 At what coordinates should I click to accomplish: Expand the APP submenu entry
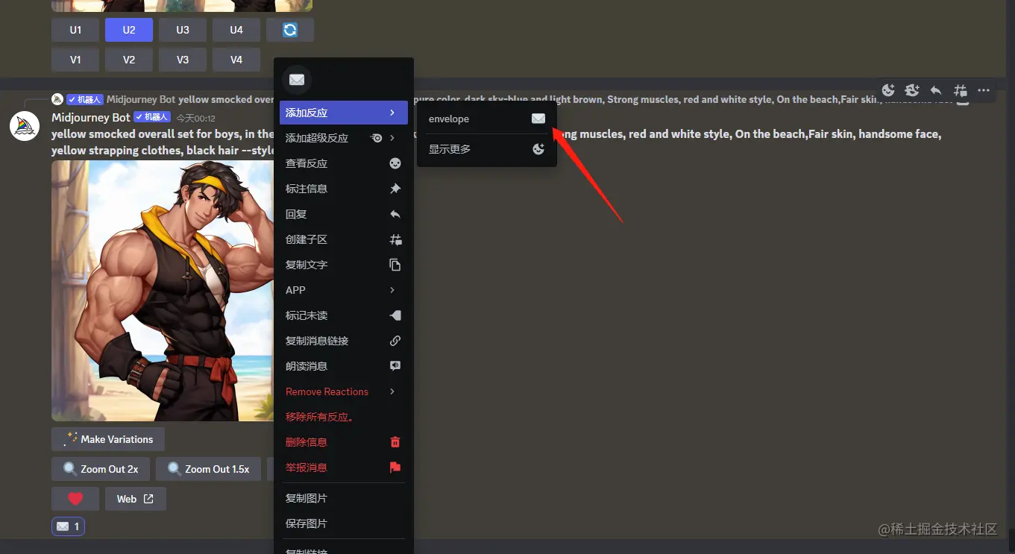point(344,290)
